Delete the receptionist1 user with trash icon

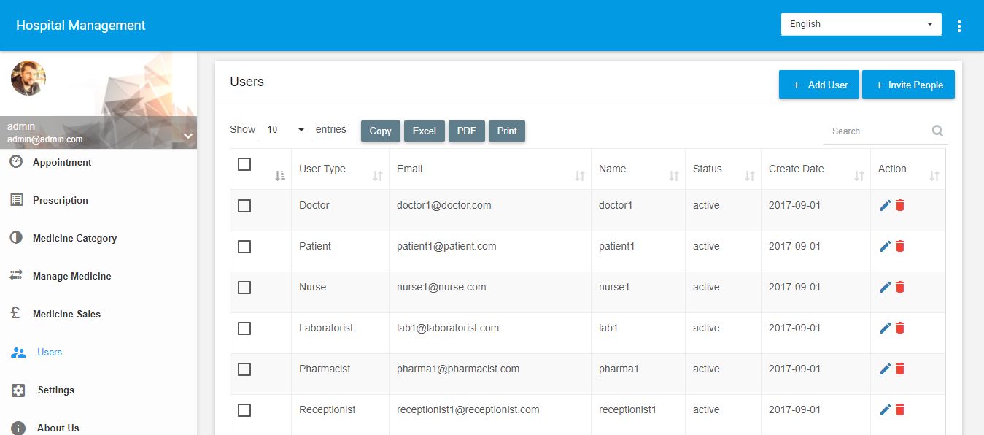900,410
